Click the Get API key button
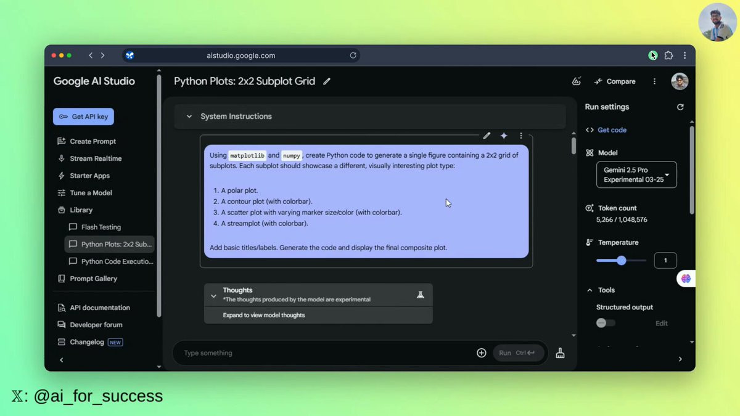The height and width of the screenshot is (416, 740). [83, 116]
